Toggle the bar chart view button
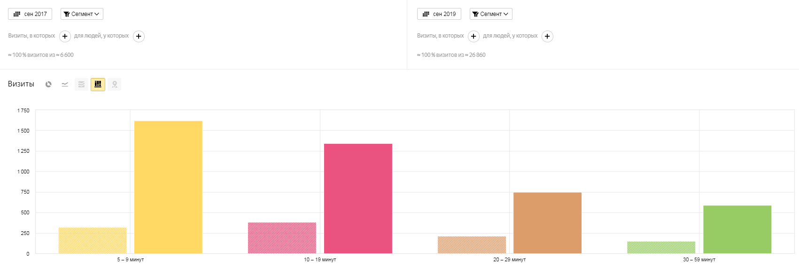The width and height of the screenshot is (799, 274). [x=98, y=85]
